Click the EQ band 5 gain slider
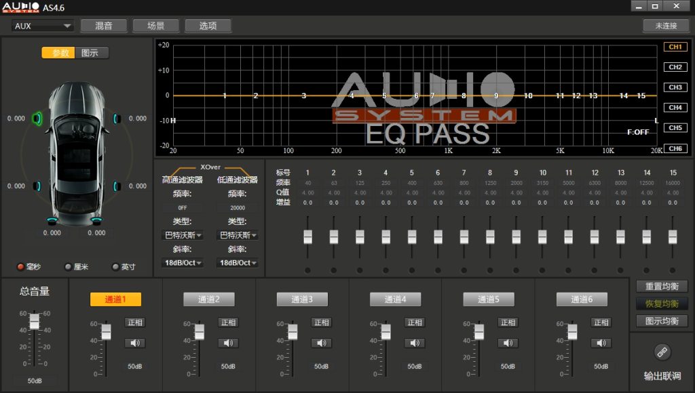Viewport: 695px width, 393px height. click(x=412, y=236)
